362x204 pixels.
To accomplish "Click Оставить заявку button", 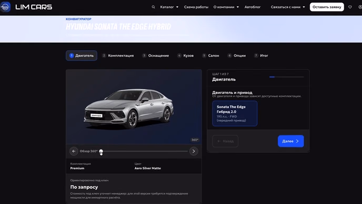I will tap(327, 7).
